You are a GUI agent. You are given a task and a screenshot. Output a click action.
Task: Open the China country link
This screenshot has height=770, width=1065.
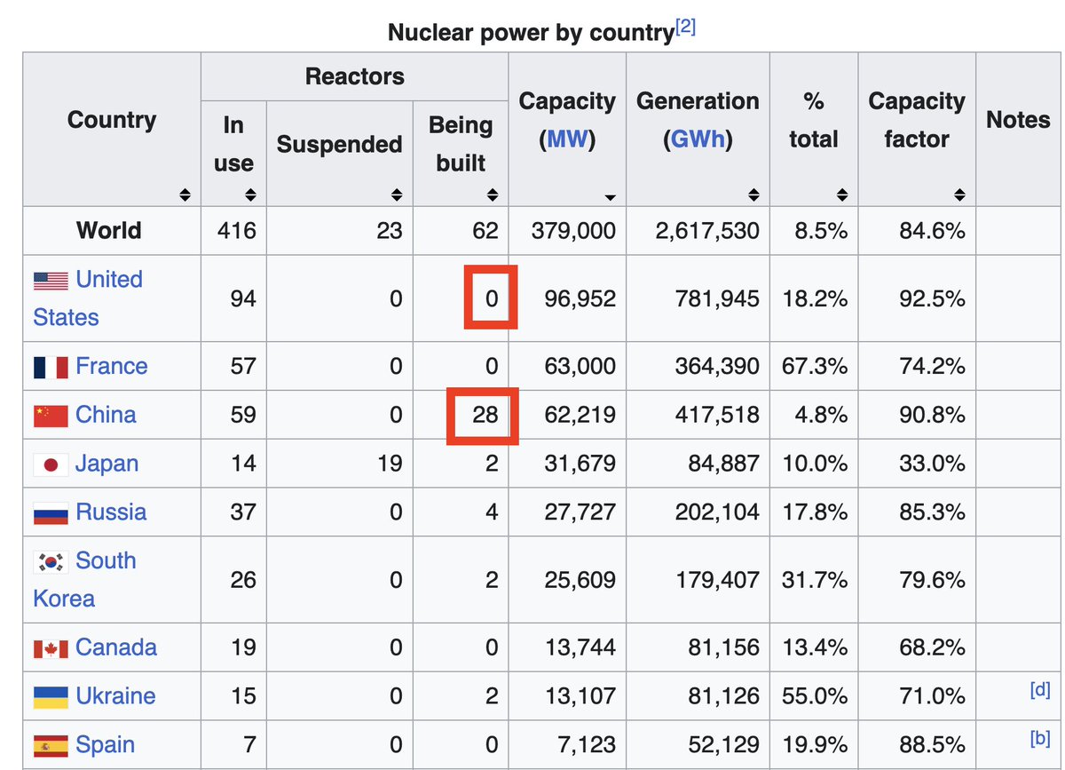coord(106,415)
